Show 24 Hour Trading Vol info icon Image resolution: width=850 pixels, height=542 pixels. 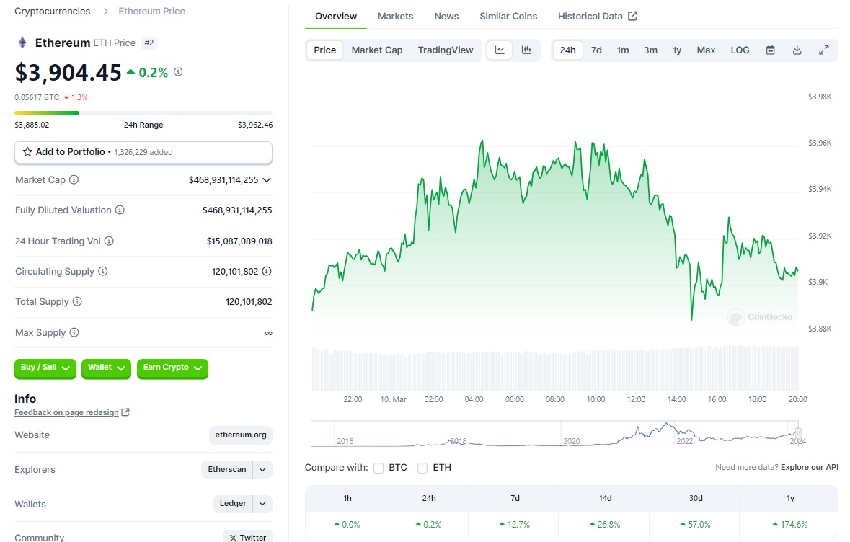(109, 241)
